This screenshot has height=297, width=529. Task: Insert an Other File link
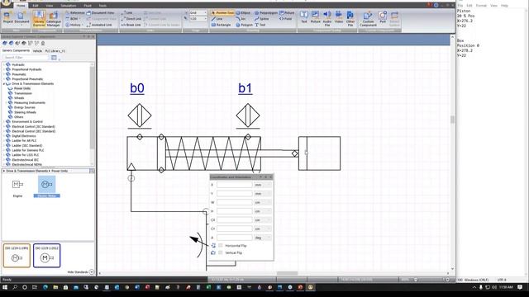point(350,18)
